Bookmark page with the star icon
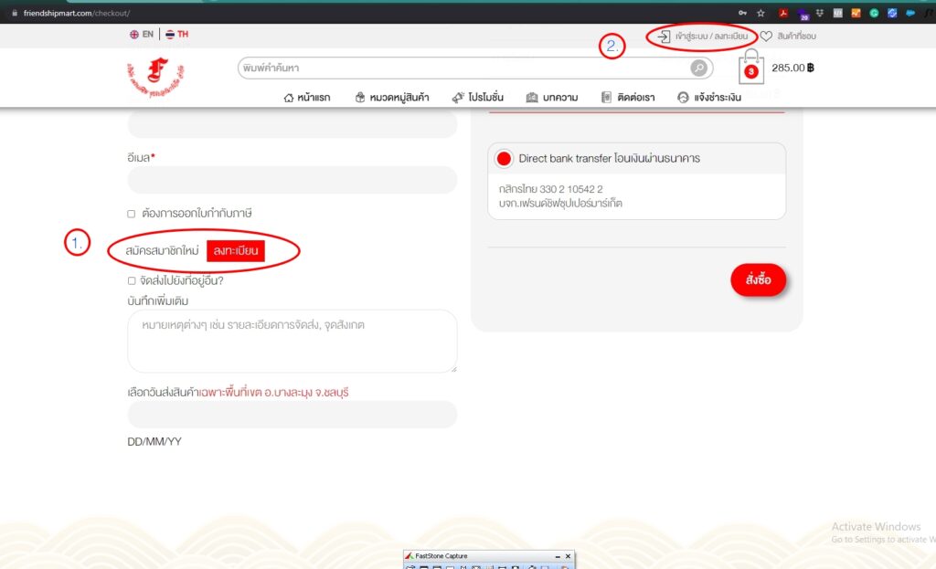This screenshot has height=569, width=936. pos(760,14)
